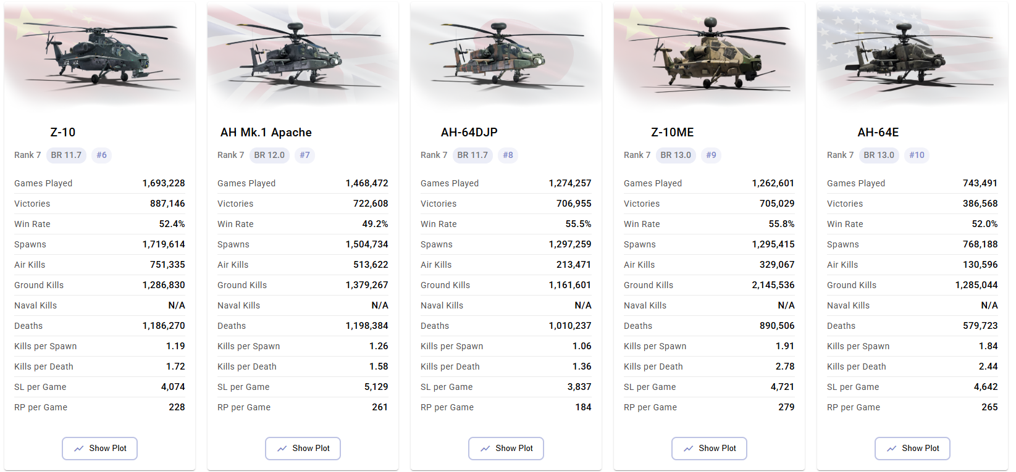Viewport: 1016px width, 472px height.
Task: Click the AH Mk.1 Apache helicopter image
Action: click(x=302, y=54)
